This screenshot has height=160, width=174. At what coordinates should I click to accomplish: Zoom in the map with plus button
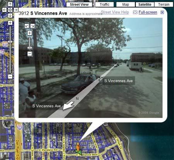point(10,23)
